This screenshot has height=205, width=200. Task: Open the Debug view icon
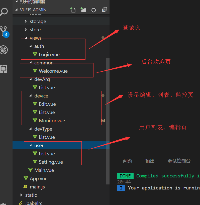[4, 50]
